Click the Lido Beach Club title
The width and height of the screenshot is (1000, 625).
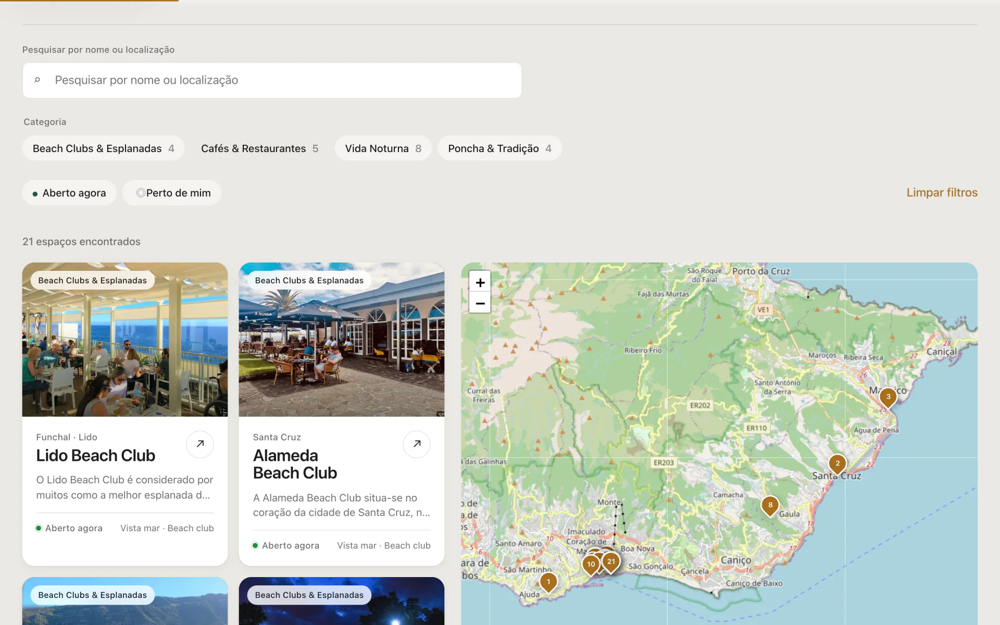tap(96, 456)
